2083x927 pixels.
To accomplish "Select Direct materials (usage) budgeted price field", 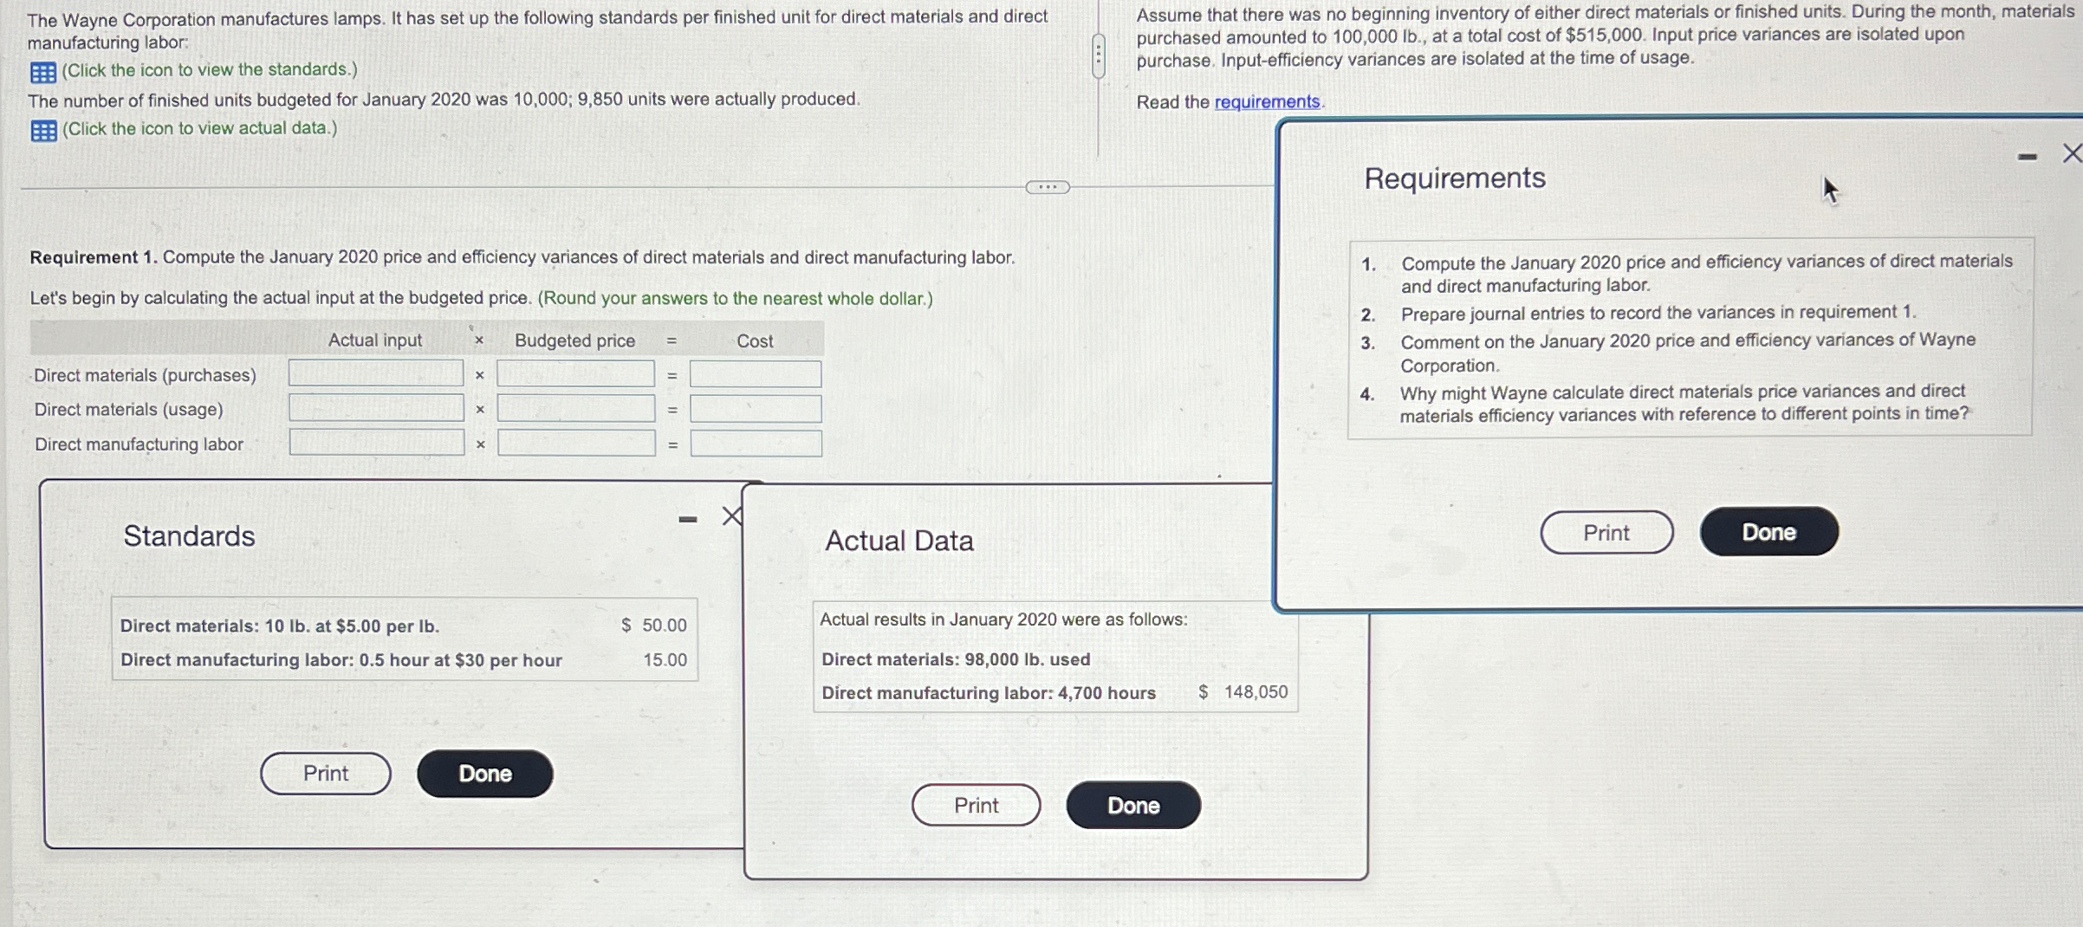I will (575, 408).
